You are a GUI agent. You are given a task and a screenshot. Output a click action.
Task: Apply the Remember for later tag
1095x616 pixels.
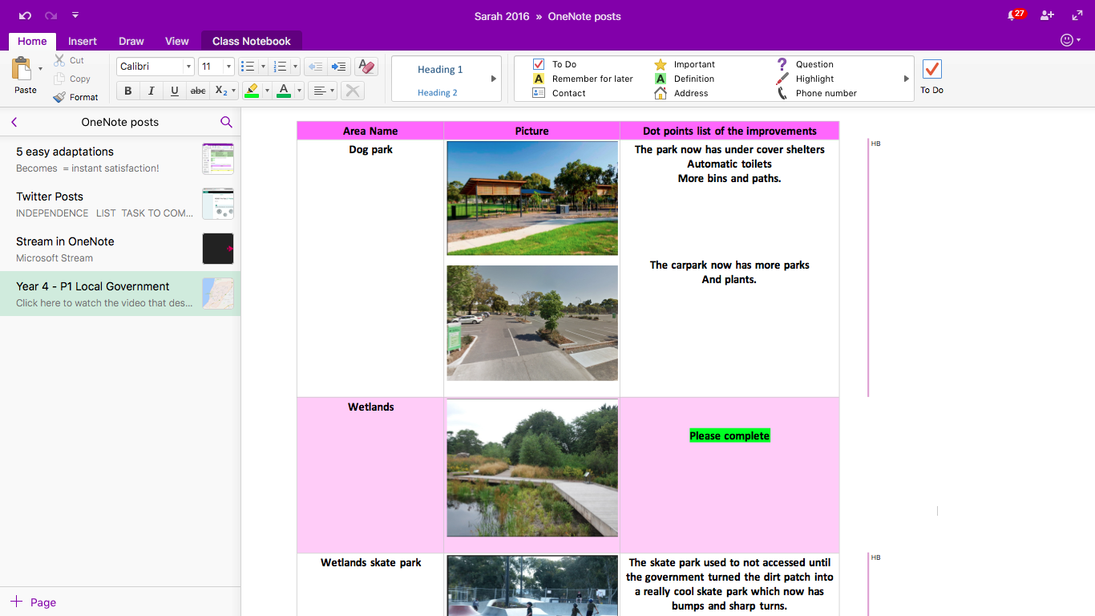coord(583,79)
